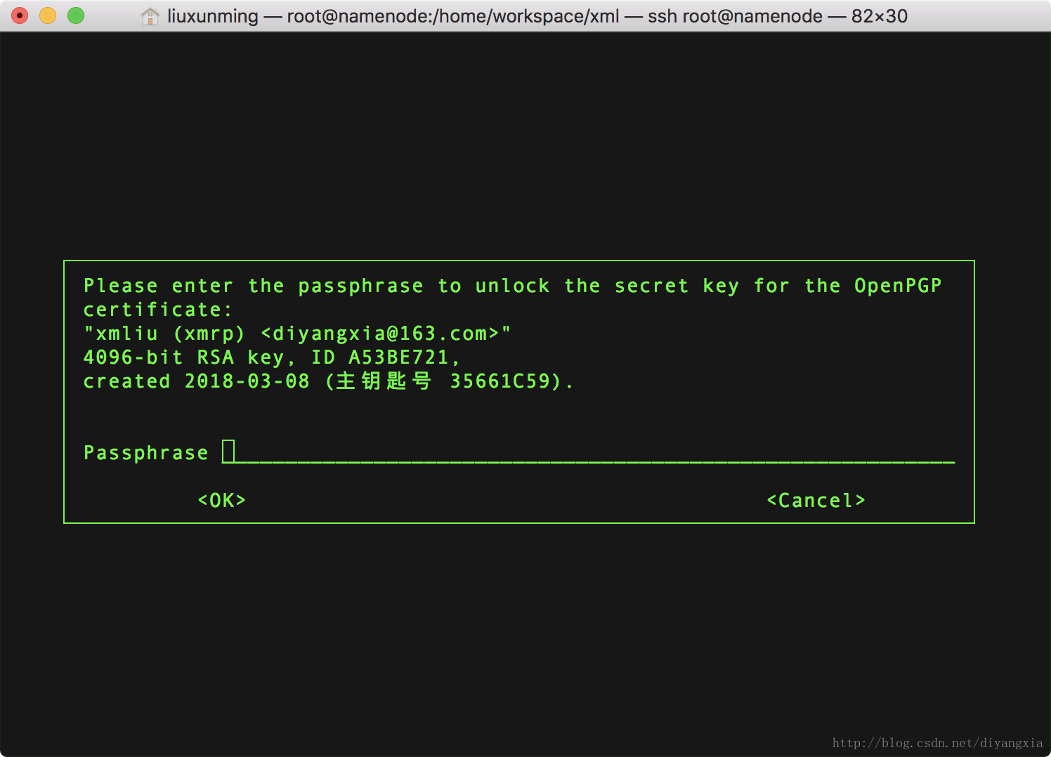Click the cursor block after Passphrase label
This screenshot has height=757, width=1051.
[228, 452]
